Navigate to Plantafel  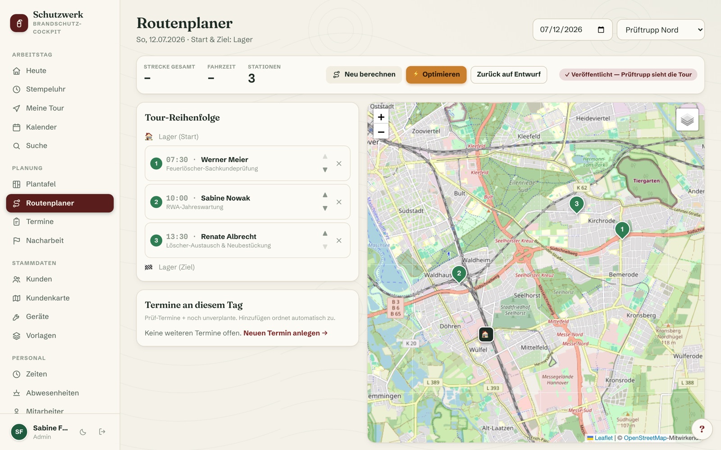pos(60,184)
